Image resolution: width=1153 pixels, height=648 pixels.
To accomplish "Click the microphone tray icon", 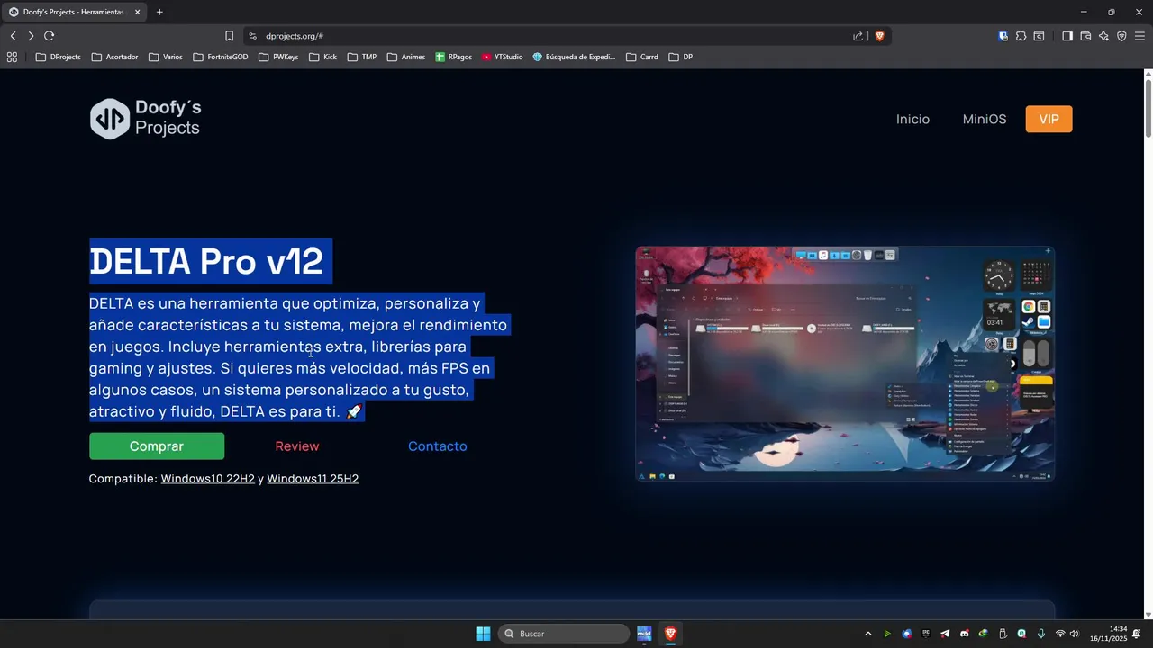I will pos(1041,634).
